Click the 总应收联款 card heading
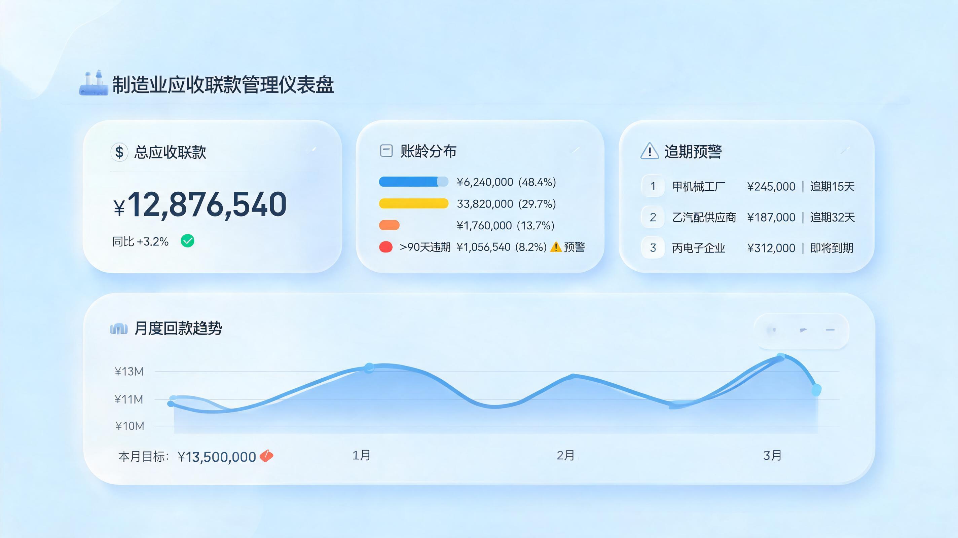The image size is (958, 538). tap(170, 152)
